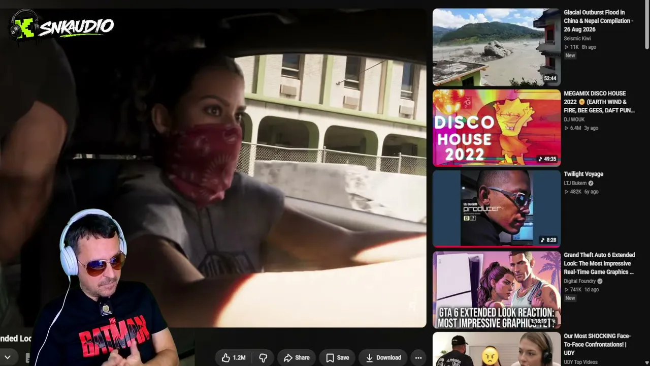Click the main video player area
The height and width of the screenshot is (366, 650).
(213, 168)
